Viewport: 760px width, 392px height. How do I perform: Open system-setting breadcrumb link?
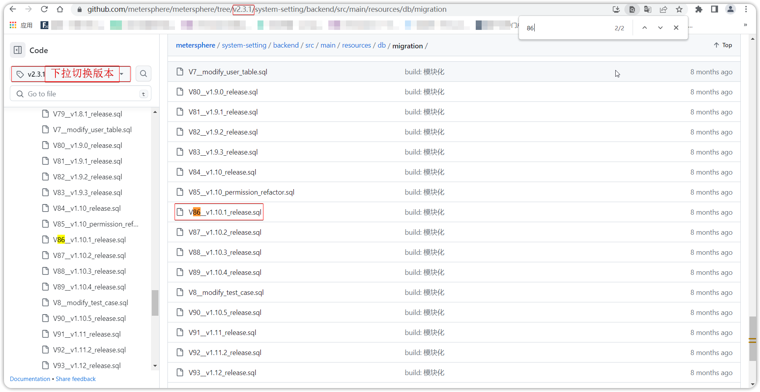244,45
